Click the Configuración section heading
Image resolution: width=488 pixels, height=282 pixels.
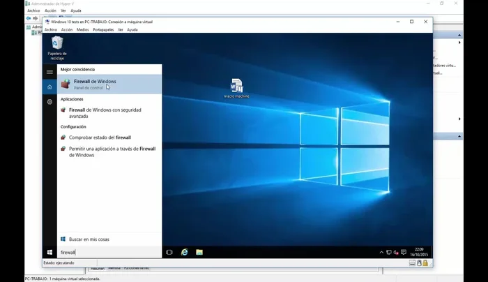pos(73,127)
